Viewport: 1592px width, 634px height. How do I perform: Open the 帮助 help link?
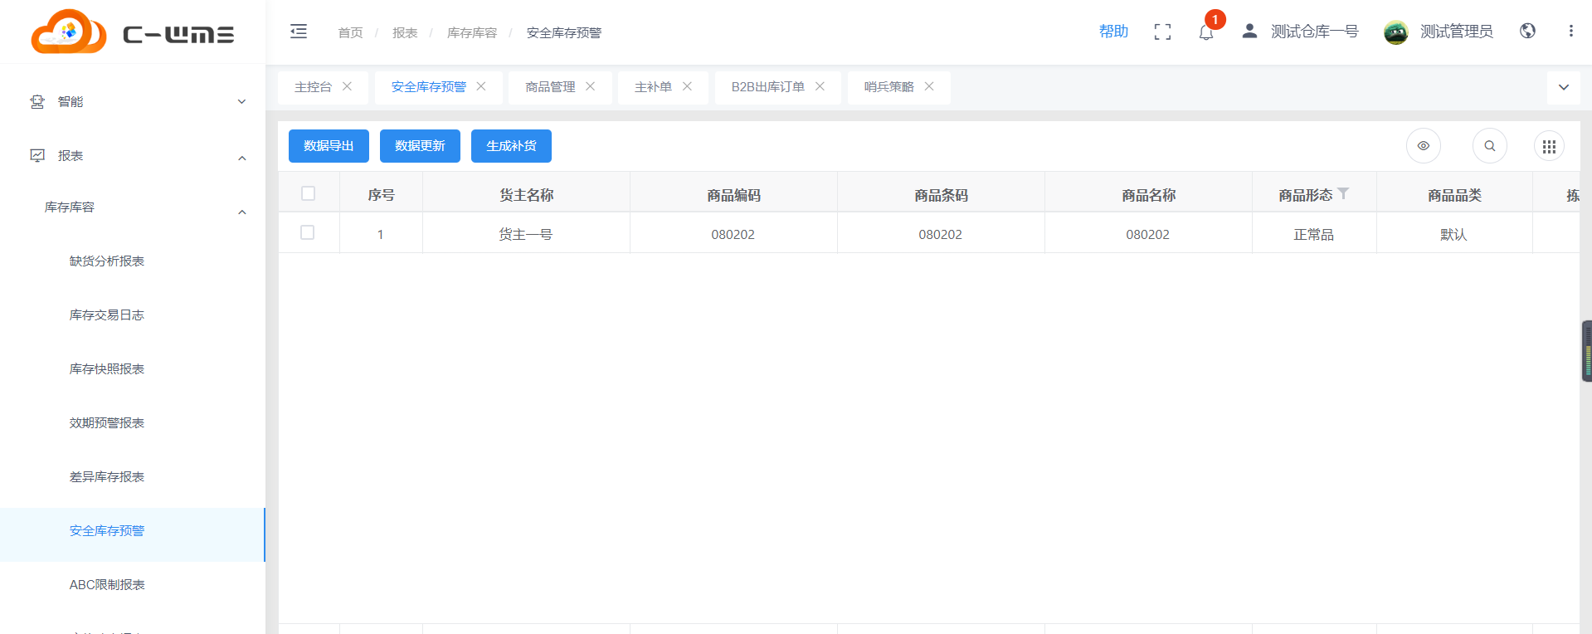[1113, 32]
